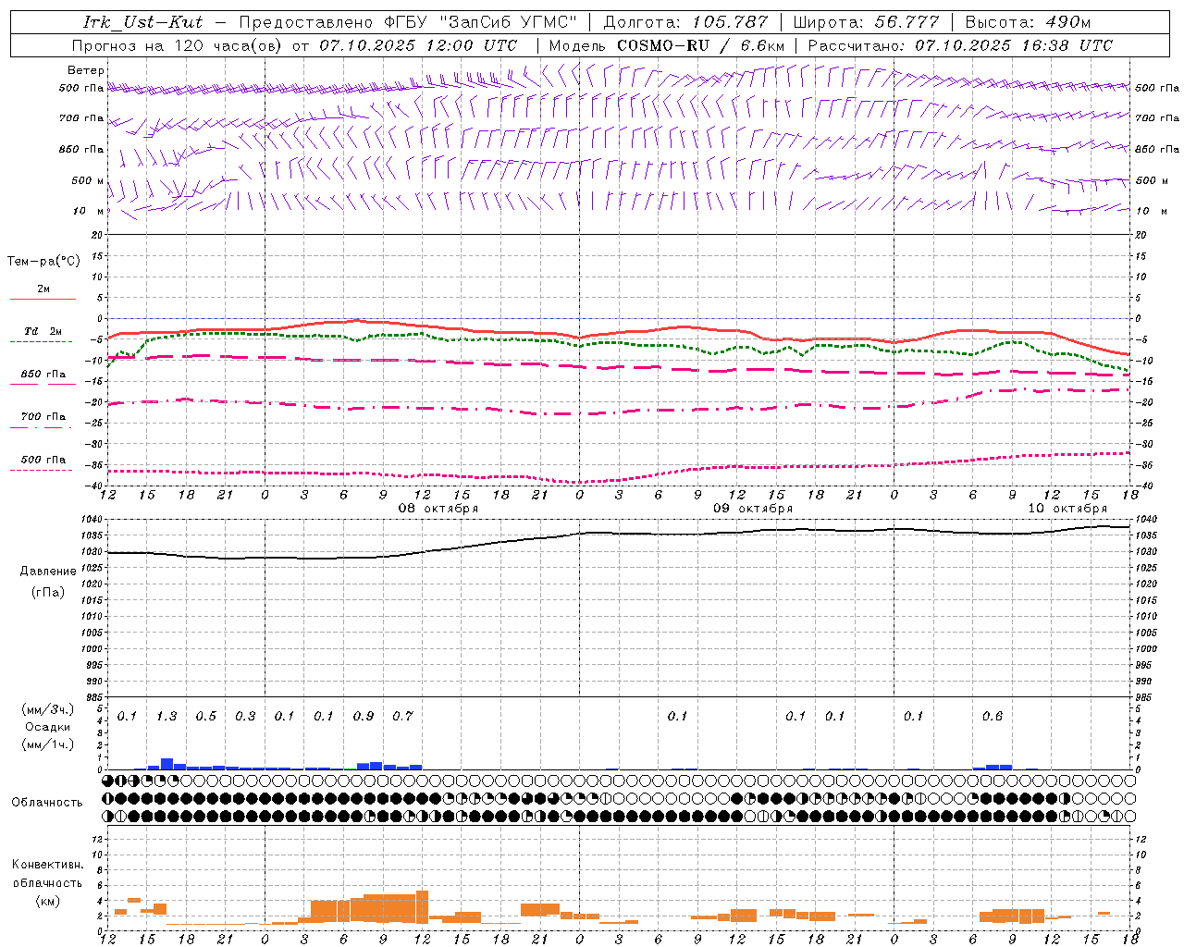Click the station name Irk_Ust-Kut

[143, 22]
